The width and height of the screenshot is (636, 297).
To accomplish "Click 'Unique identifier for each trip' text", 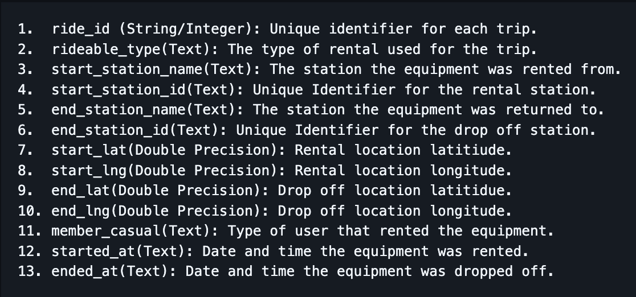I will 400,29.
